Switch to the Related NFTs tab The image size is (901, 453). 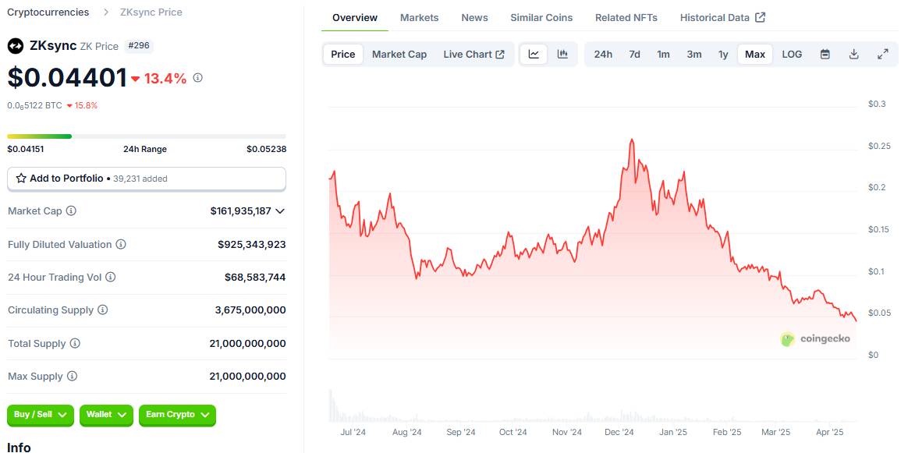[626, 18]
